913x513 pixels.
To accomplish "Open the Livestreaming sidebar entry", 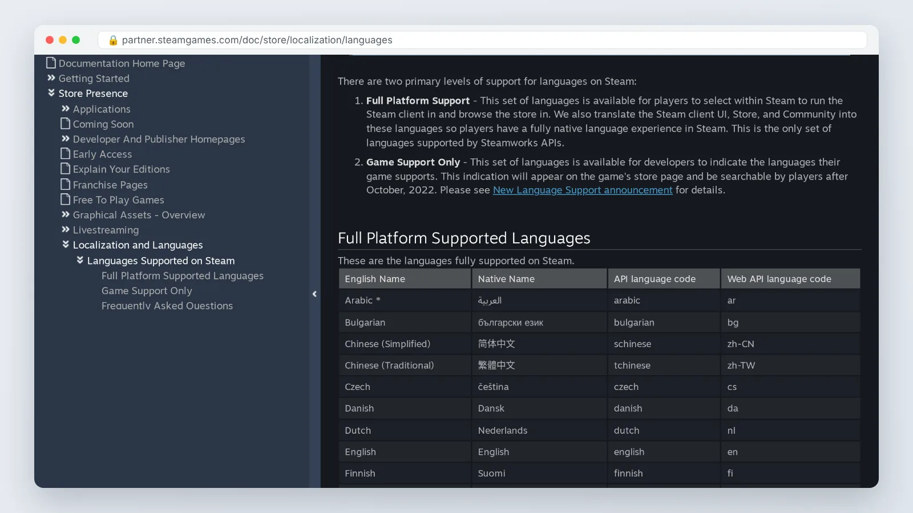I will pos(106,230).
